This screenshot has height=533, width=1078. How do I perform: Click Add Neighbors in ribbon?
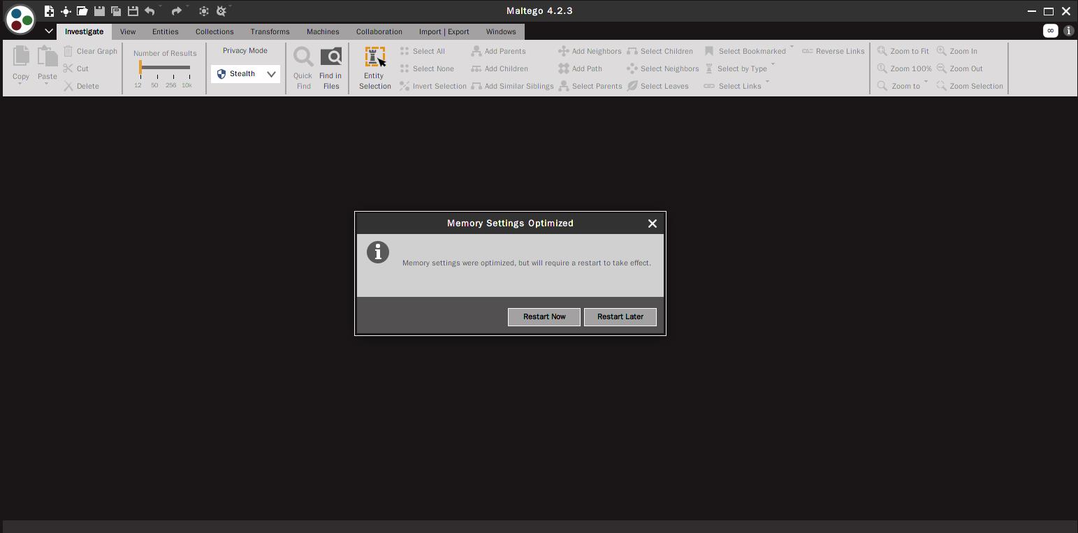(590, 51)
